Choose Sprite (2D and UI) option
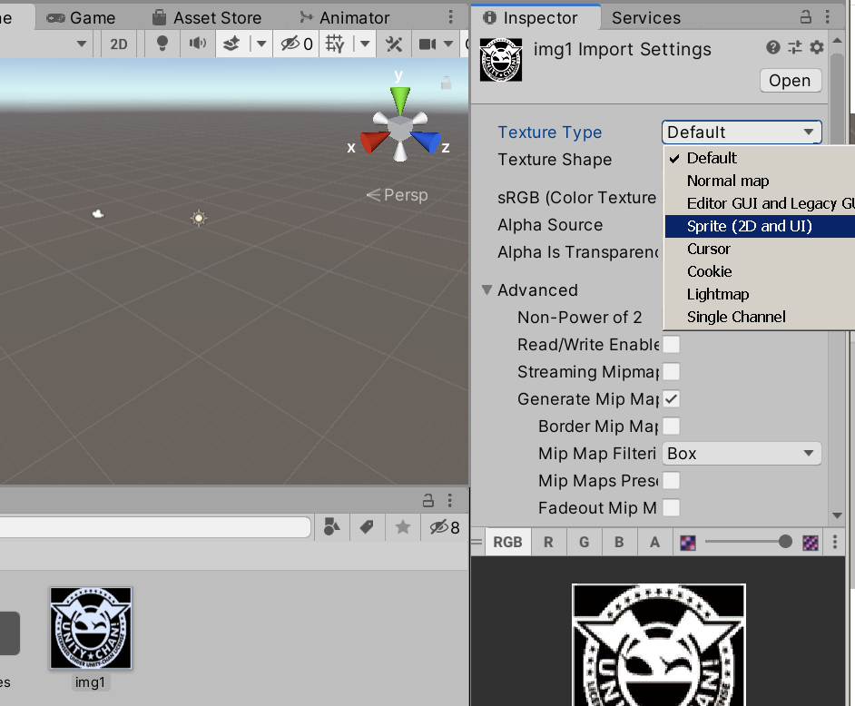This screenshot has width=855, height=706. (x=760, y=226)
